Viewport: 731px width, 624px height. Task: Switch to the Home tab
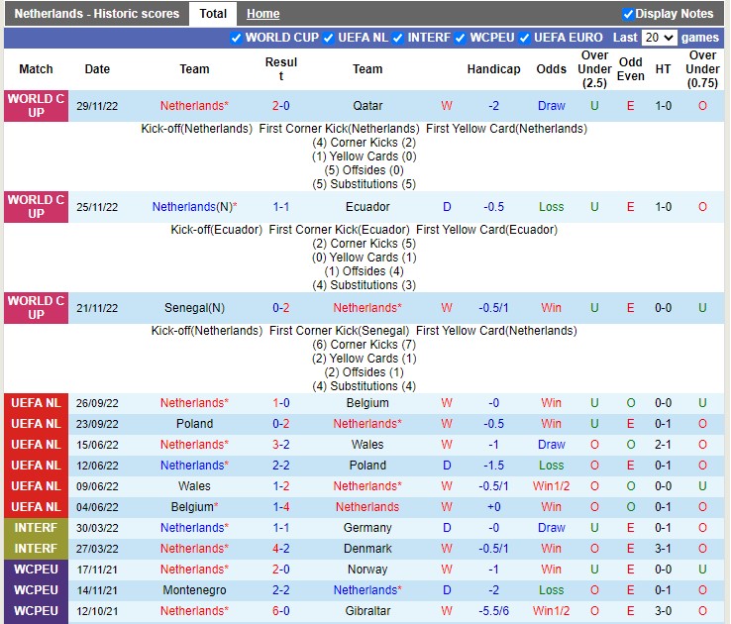(x=262, y=14)
